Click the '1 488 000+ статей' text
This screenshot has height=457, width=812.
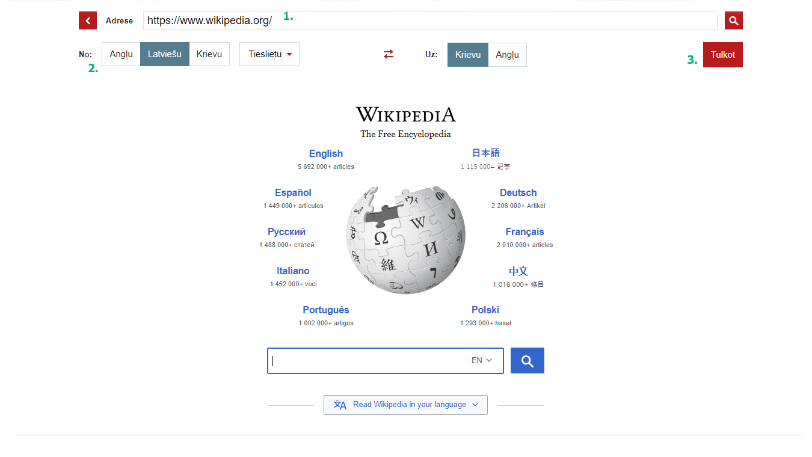[287, 245]
